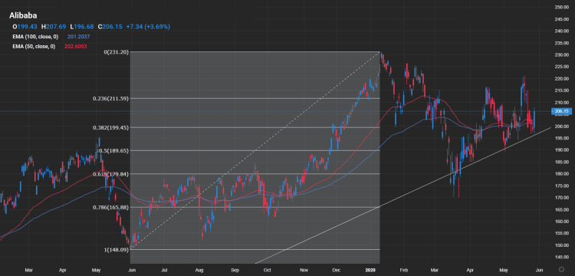Click 190.00 on the price axis
575x276 pixels.
pos(561,150)
